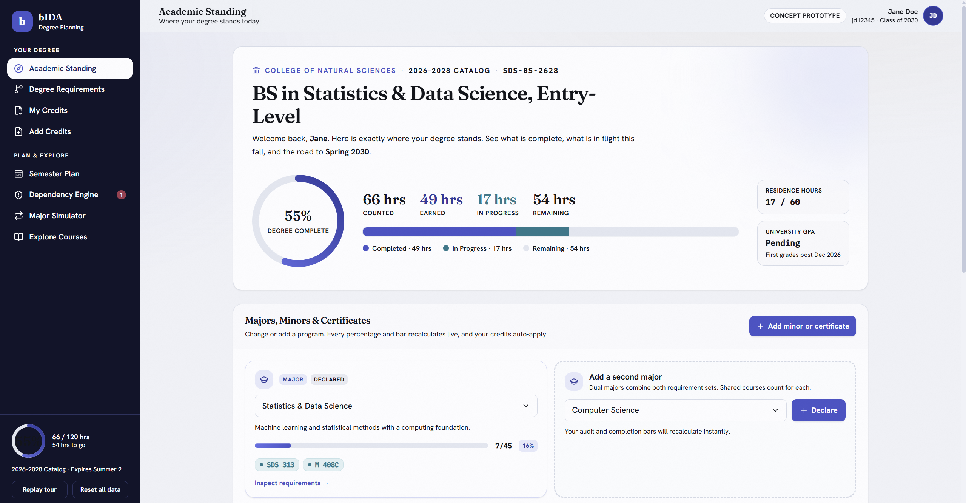Click the graduation cap icon on Major card
Image resolution: width=966 pixels, height=503 pixels.
[264, 380]
